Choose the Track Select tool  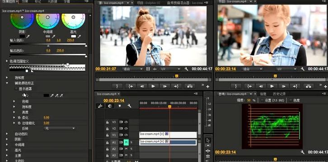(208, 145)
